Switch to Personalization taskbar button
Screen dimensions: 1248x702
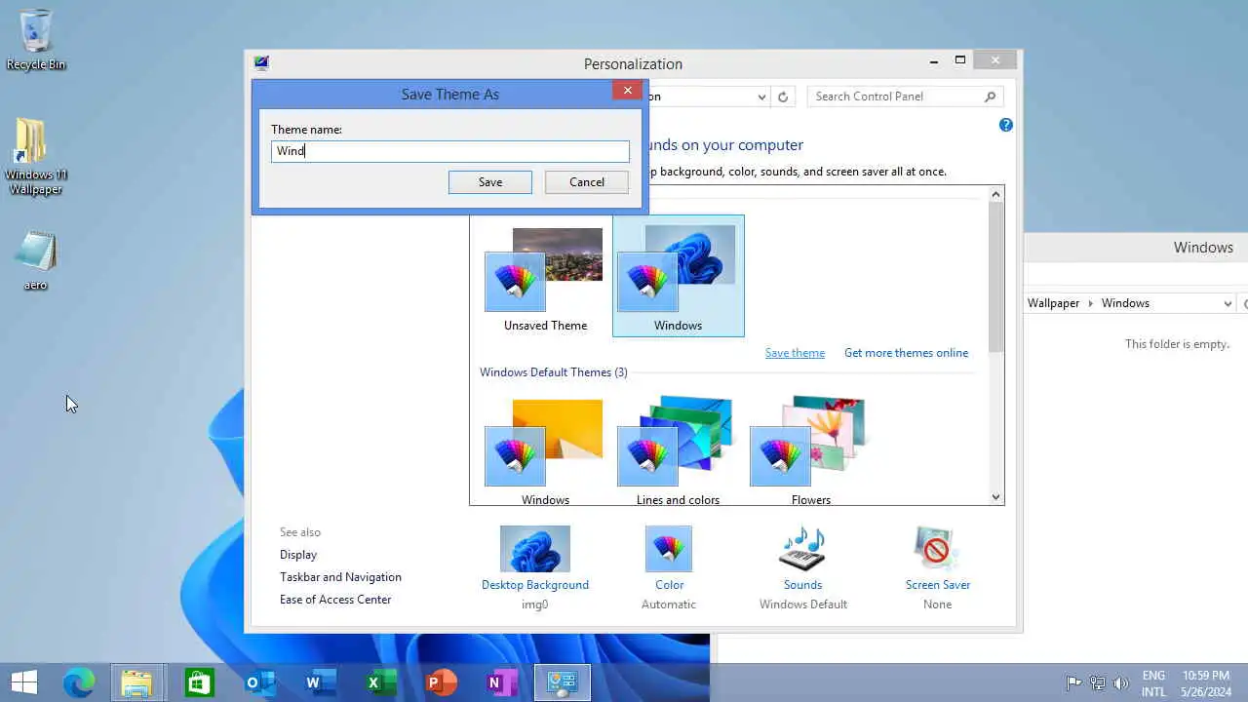tap(563, 682)
